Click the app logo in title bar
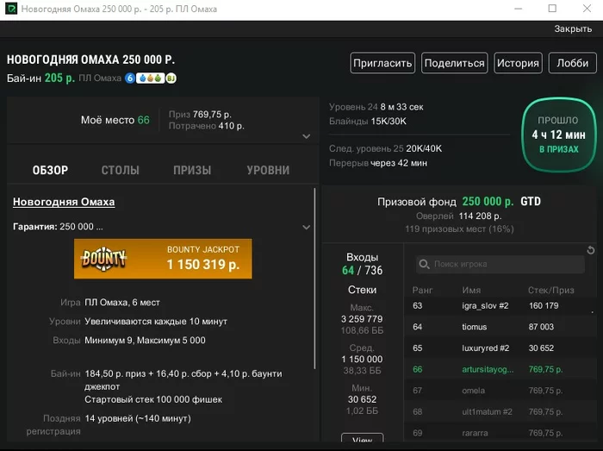 pyautogui.click(x=10, y=9)
